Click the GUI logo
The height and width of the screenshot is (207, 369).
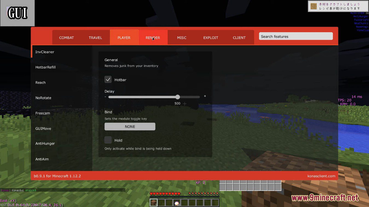click(18, 13)
